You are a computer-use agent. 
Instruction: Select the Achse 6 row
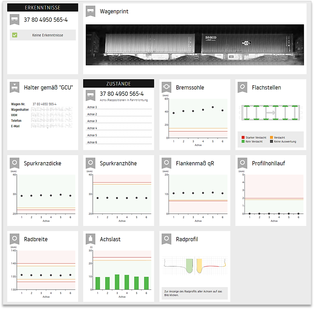point(119,142)
